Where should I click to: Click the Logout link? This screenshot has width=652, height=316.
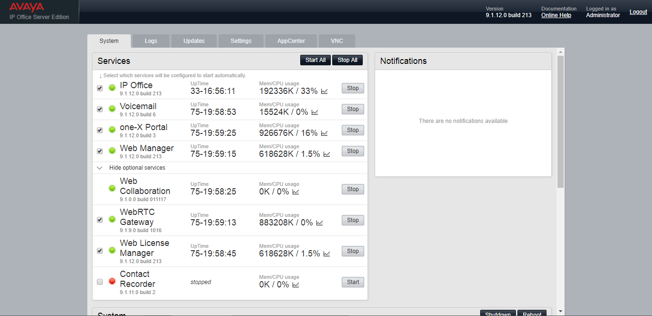coord(638,12)
